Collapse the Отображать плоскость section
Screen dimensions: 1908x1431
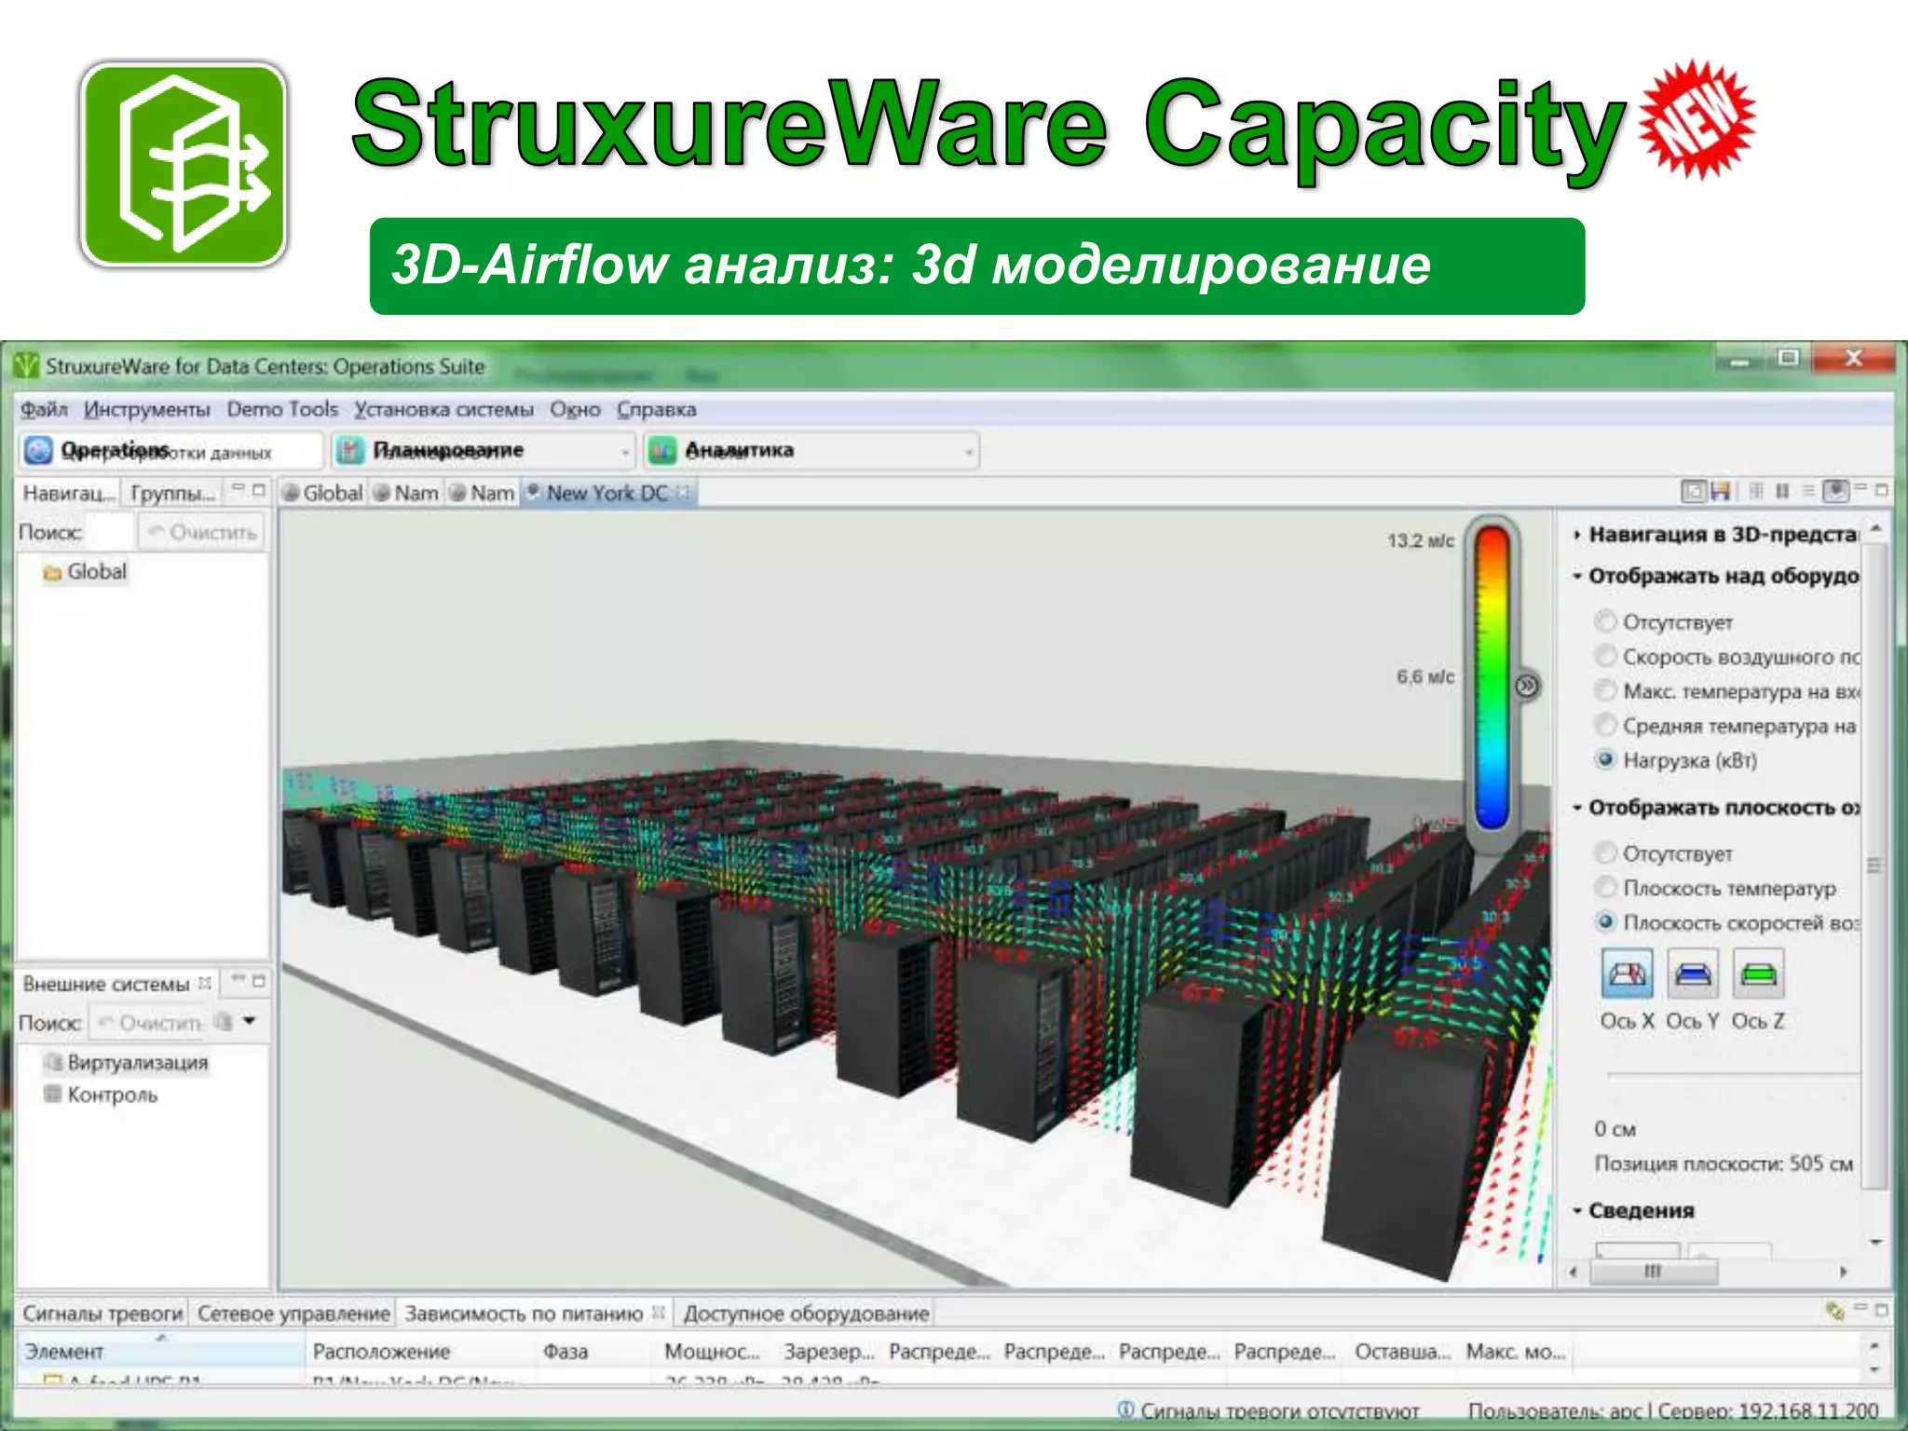1577,808
